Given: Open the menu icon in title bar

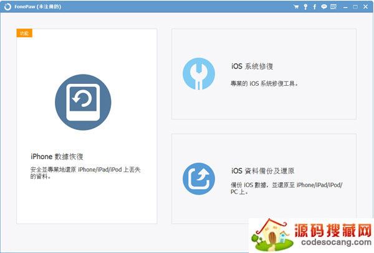Looking at the screenshot, I should coord(333,7).
